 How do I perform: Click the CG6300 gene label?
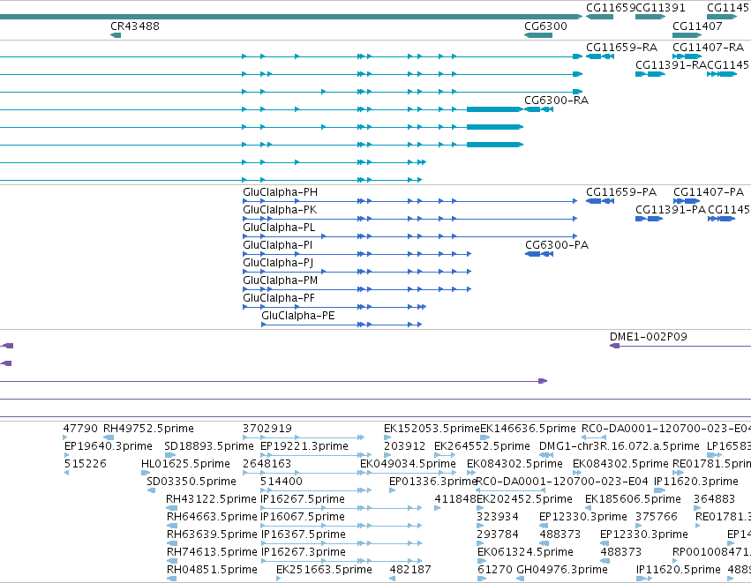(x=545, y=26)
